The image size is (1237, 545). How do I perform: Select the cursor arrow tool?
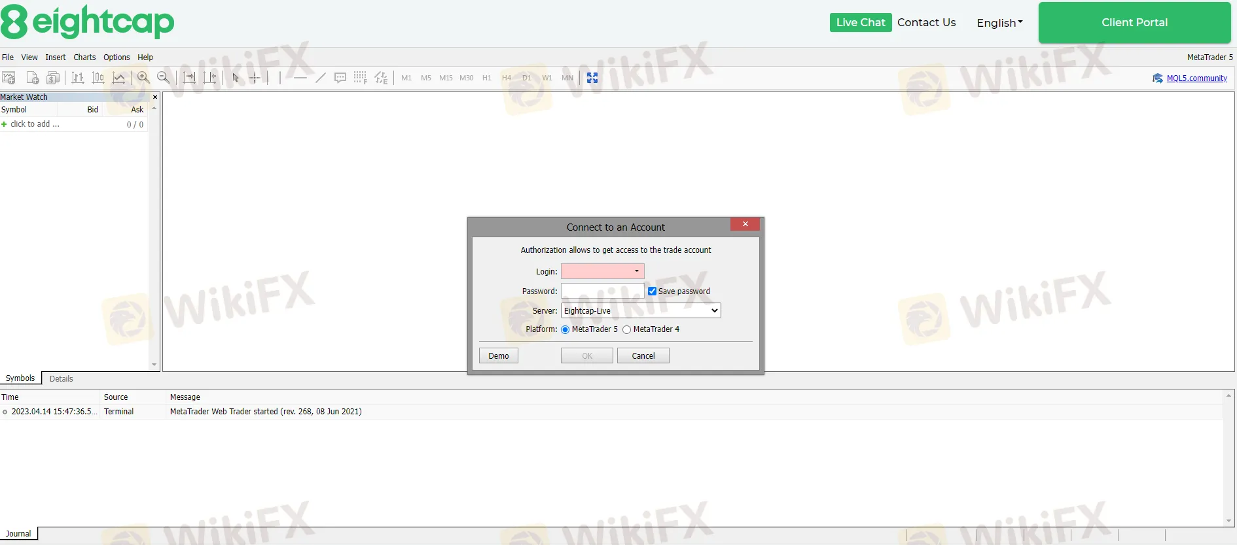tap(236, 78)
